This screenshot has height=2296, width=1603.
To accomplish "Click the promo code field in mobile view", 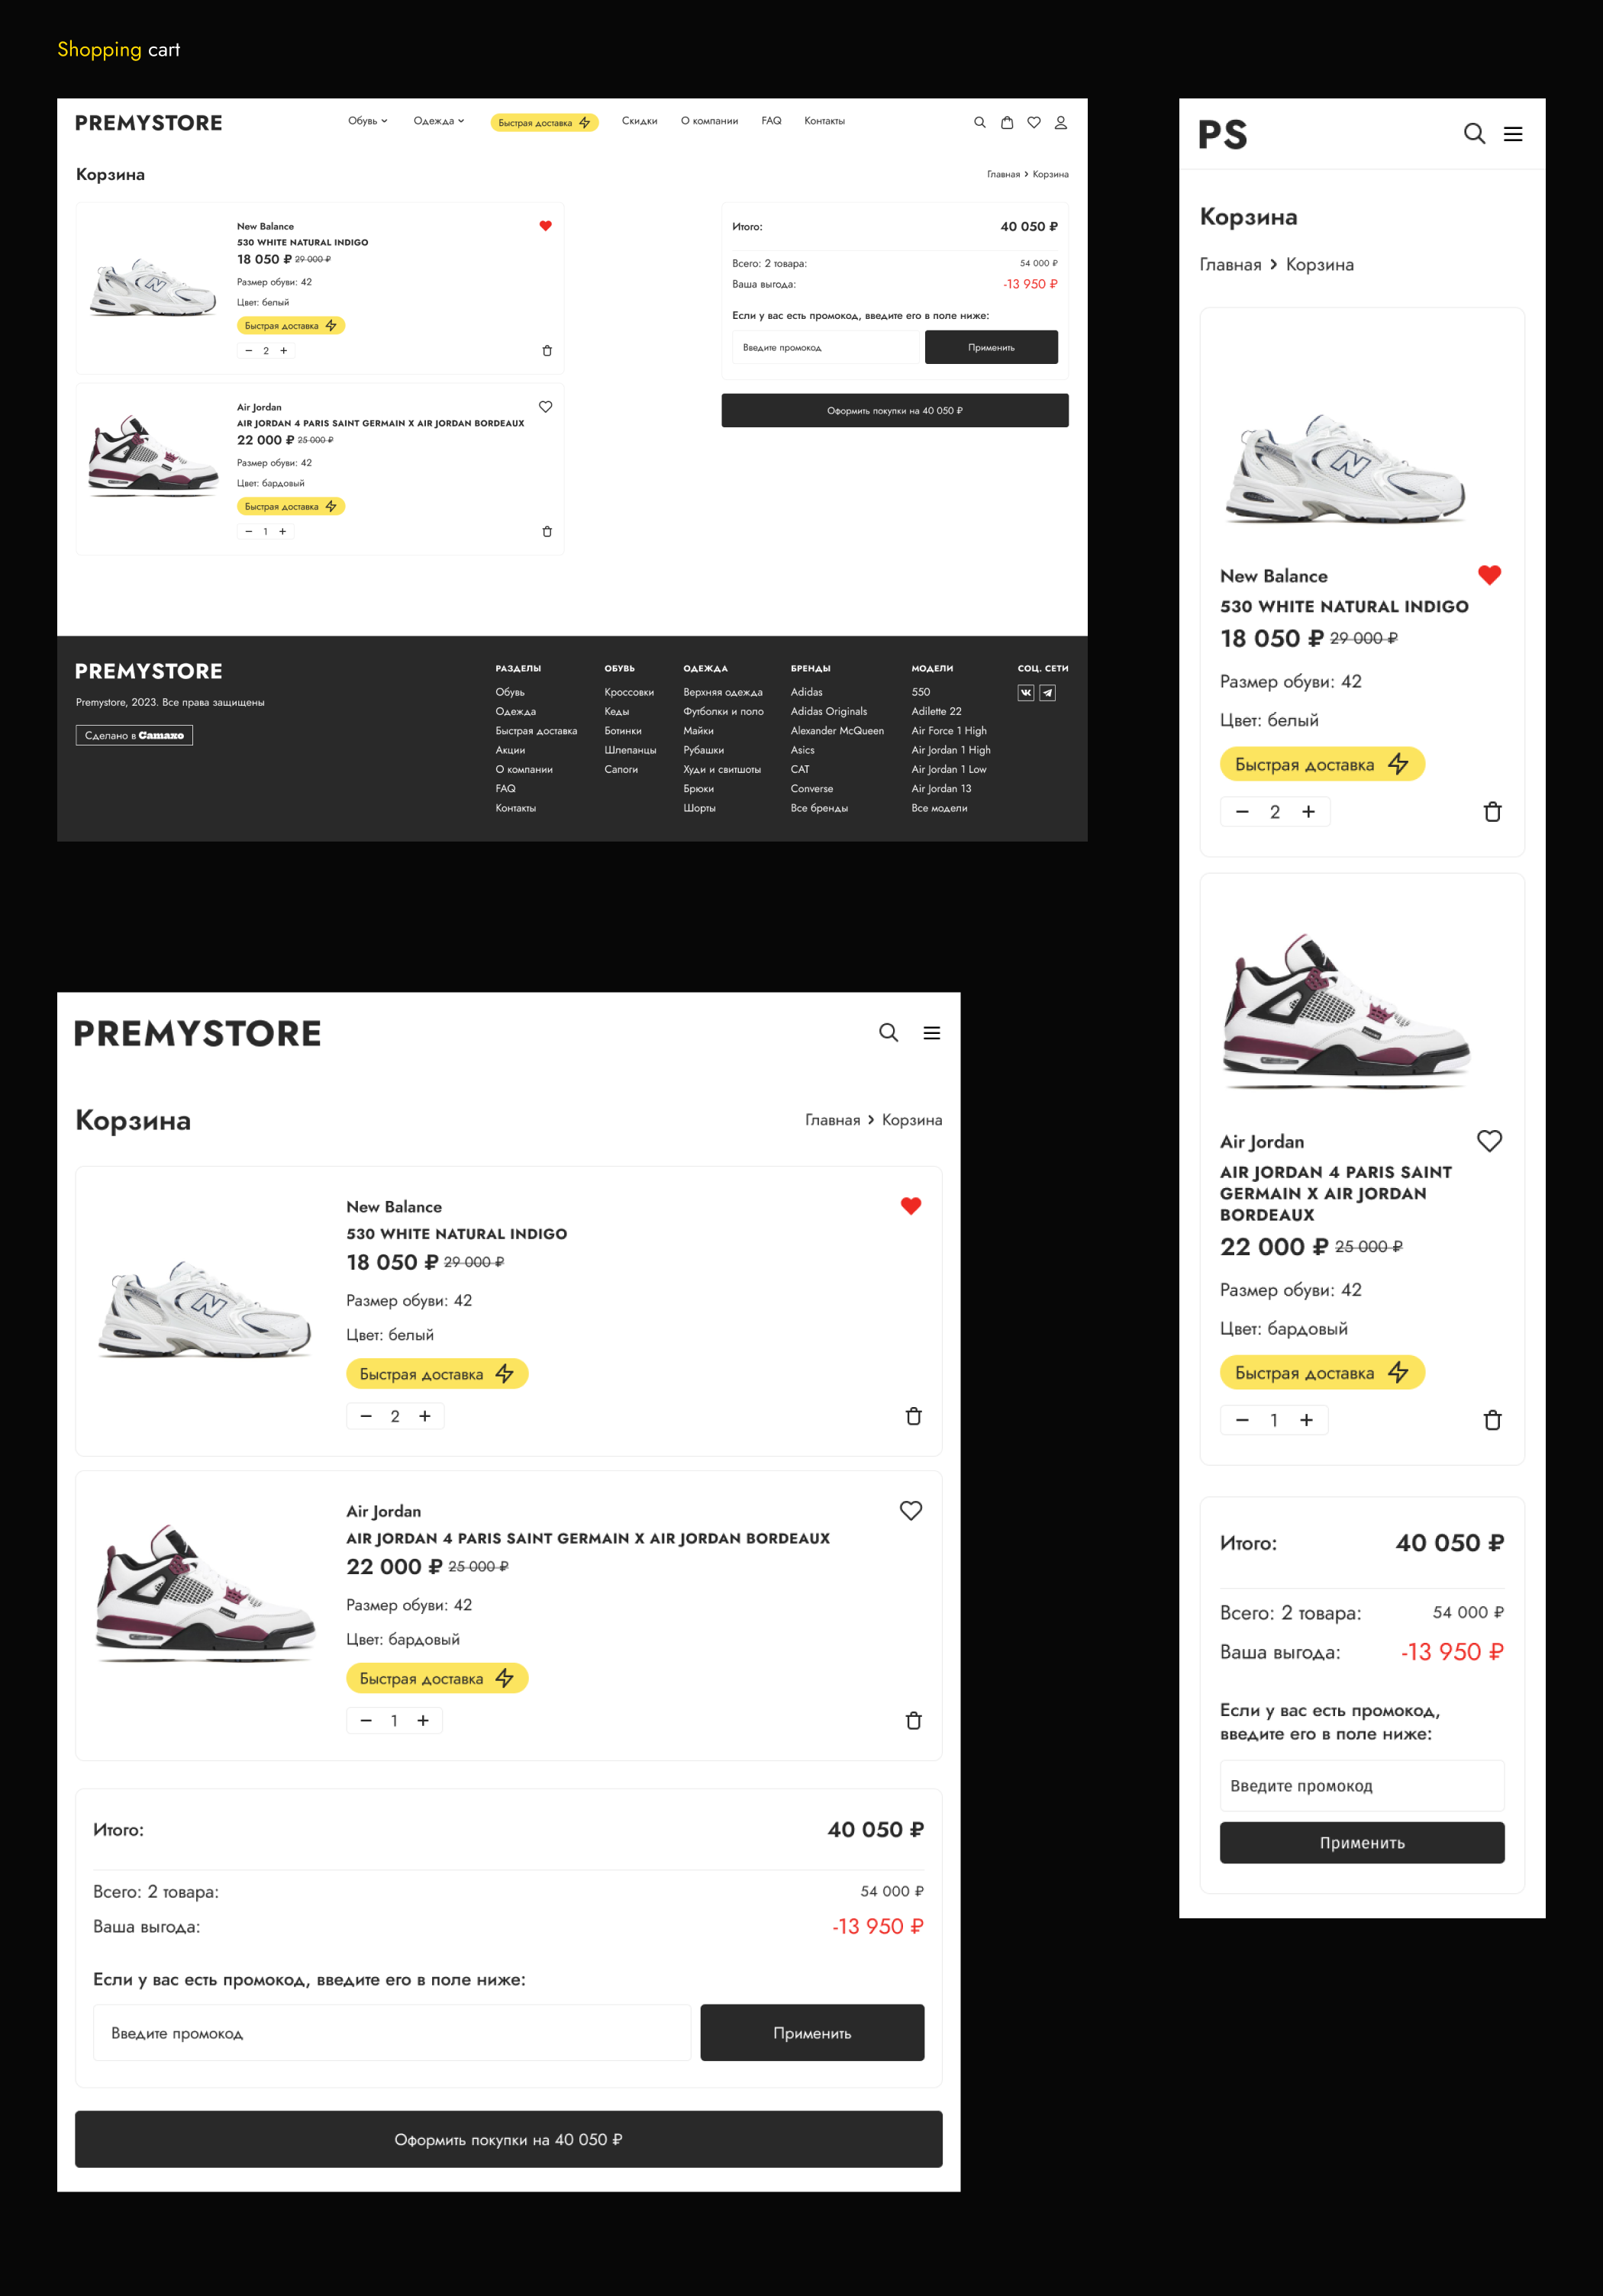I will 1361,1786.
